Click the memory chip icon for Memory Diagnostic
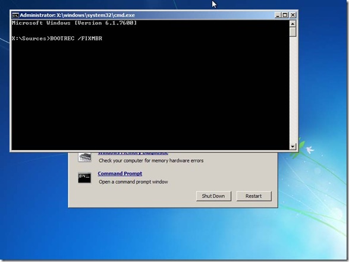 [84, 157]
